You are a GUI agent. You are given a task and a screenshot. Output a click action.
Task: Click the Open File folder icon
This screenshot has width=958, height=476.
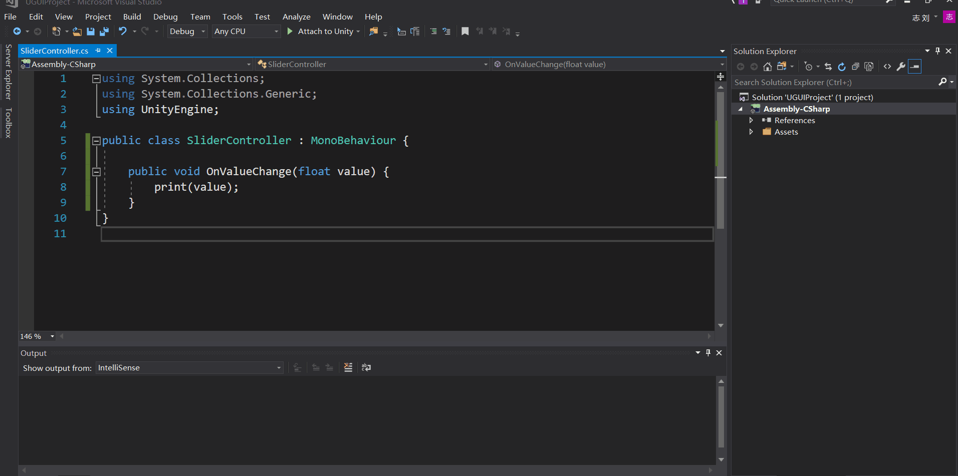pos(77,32)
